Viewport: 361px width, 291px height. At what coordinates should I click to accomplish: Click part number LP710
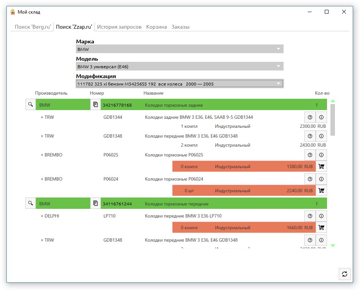(x=110, y=216)
